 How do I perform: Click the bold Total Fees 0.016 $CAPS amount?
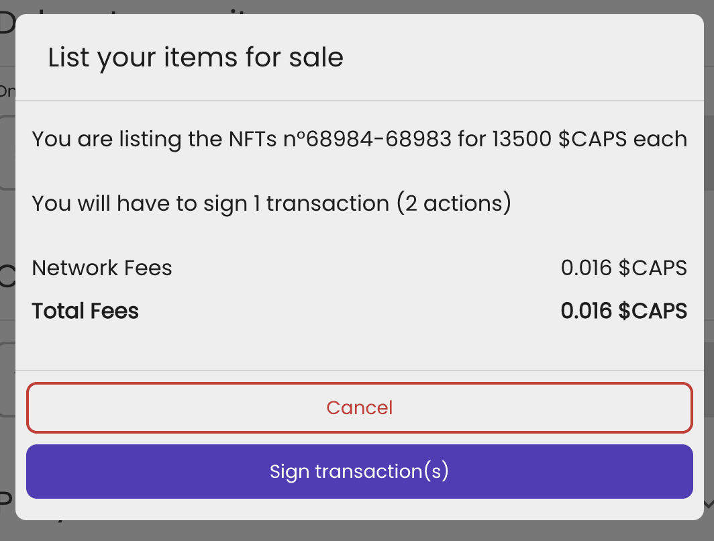click(624, 311)
